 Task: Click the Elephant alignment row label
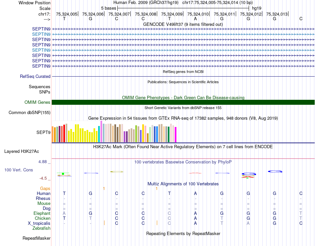click(x=42, y=213)
